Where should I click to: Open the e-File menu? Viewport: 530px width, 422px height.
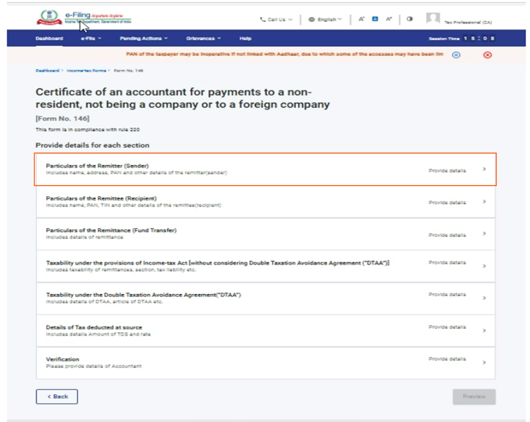91,39
